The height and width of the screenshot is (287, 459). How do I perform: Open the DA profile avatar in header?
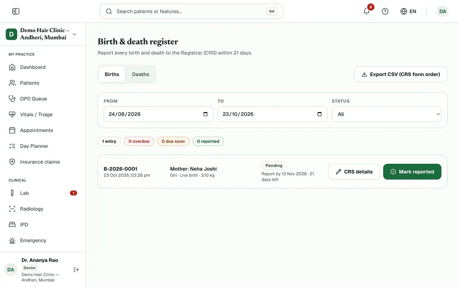[443, 11]
